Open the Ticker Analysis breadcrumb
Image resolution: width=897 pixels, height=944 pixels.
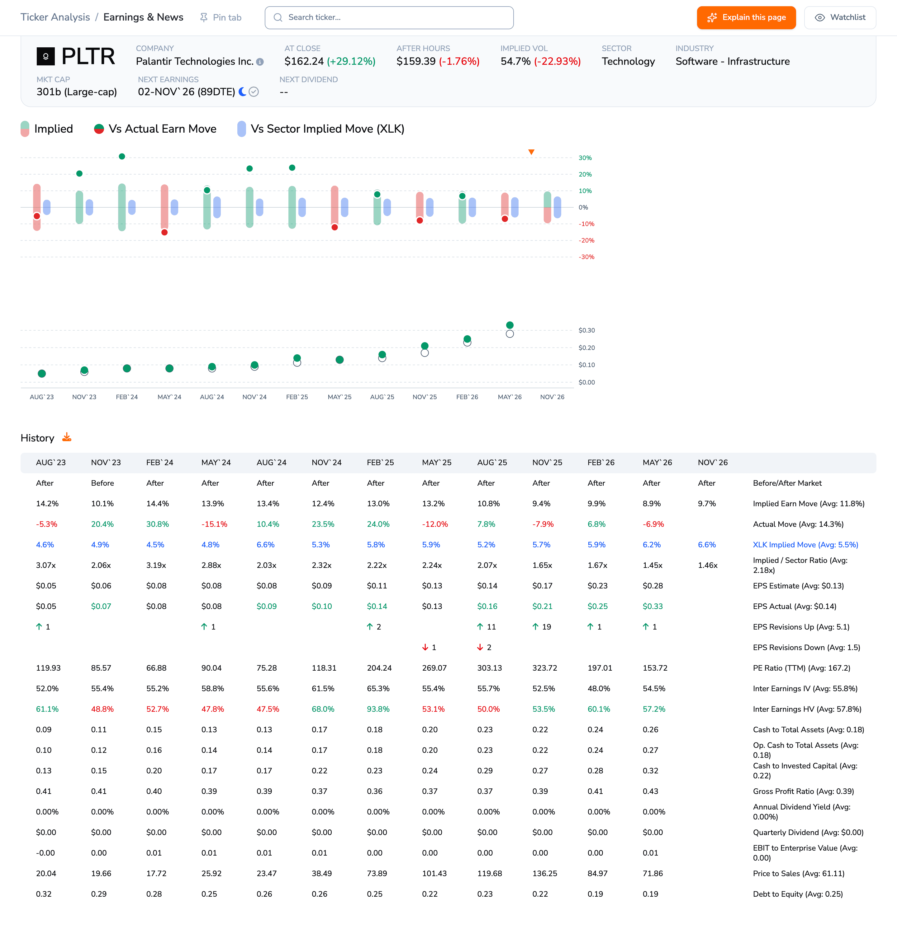coord(55,17)
